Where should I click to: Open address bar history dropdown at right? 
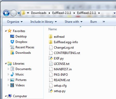click(x=114, y=13)
